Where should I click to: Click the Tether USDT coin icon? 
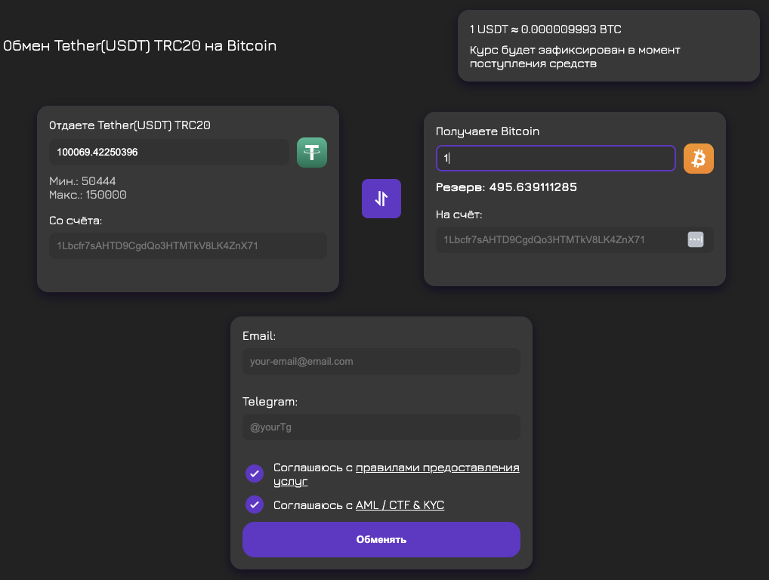click(311, 153)
